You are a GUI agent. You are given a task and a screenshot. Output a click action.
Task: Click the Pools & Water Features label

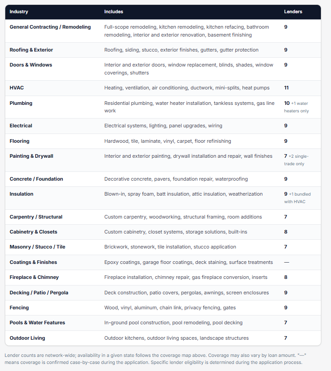(x=37, y=323)
